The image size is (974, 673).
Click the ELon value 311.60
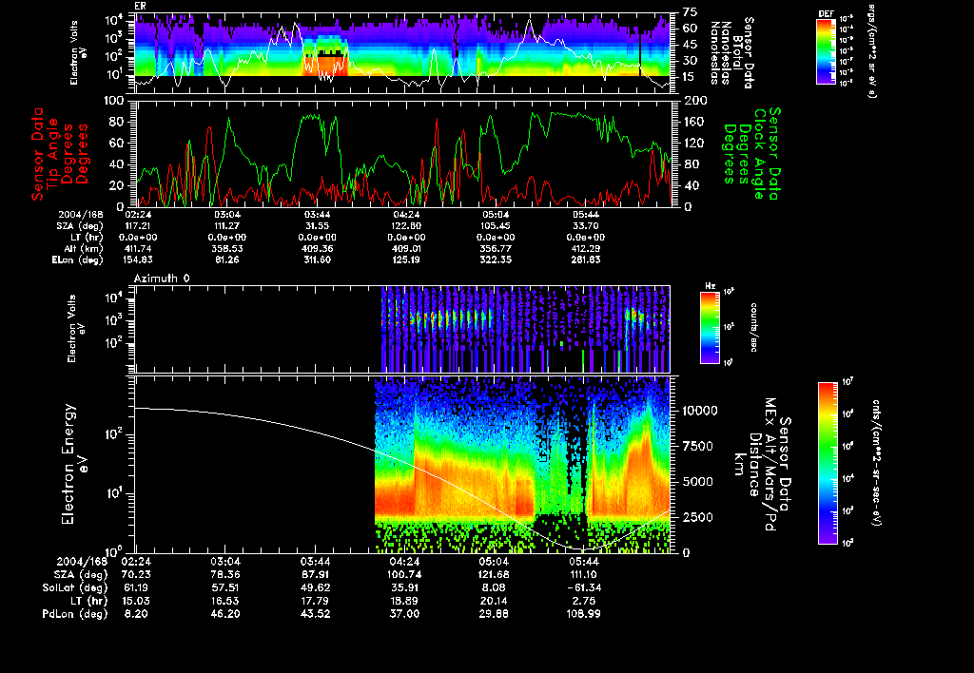point(317,260)
